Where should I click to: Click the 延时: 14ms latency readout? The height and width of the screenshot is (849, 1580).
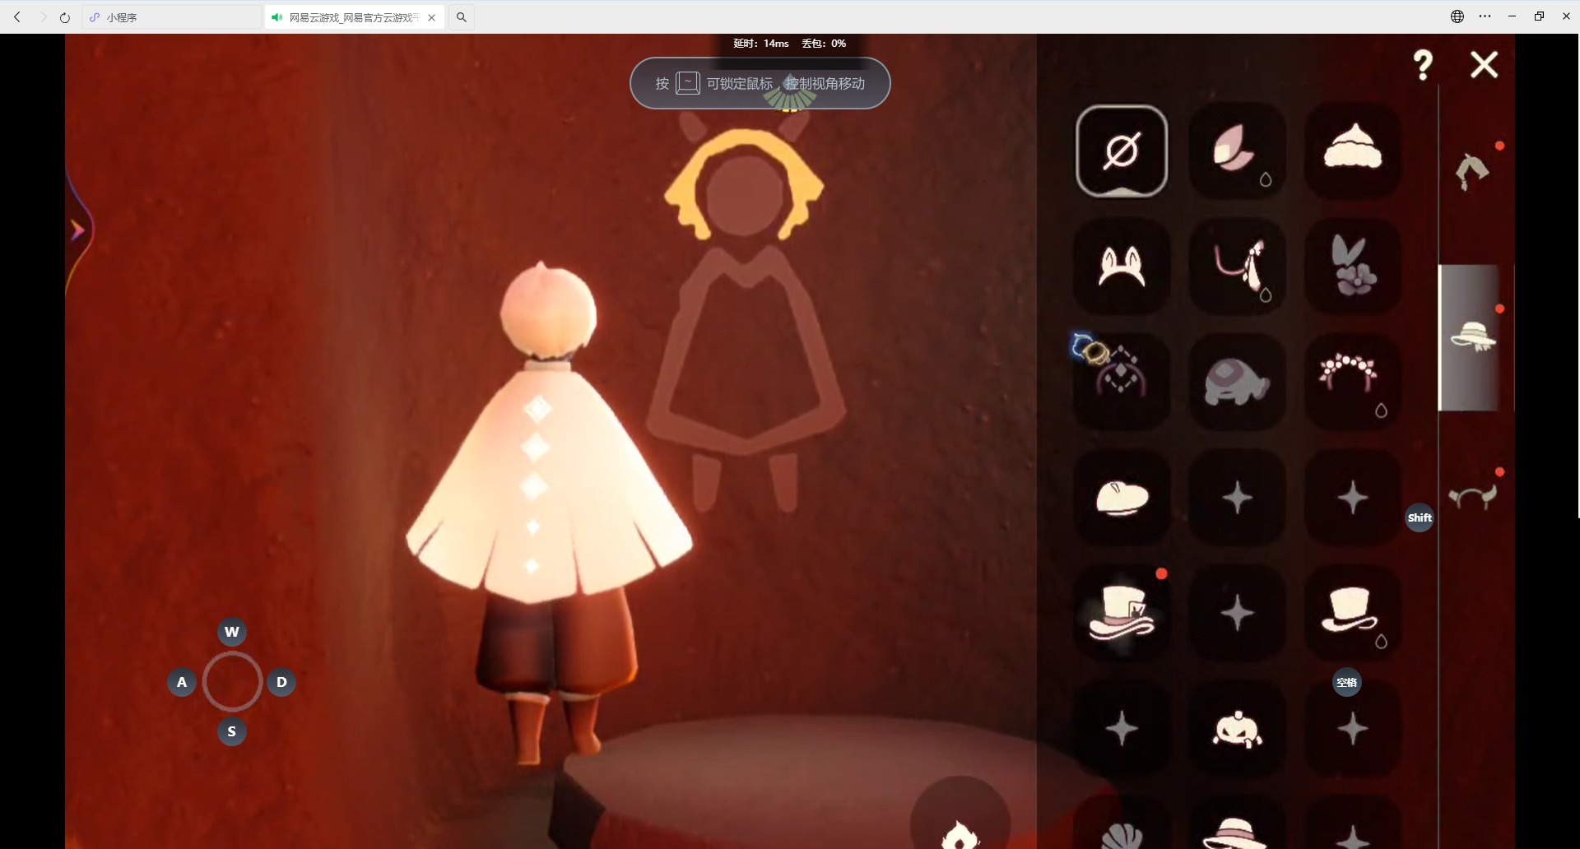[761, 44]
